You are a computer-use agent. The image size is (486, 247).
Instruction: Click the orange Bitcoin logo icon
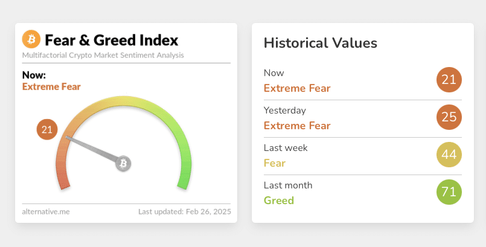(31, 40)
